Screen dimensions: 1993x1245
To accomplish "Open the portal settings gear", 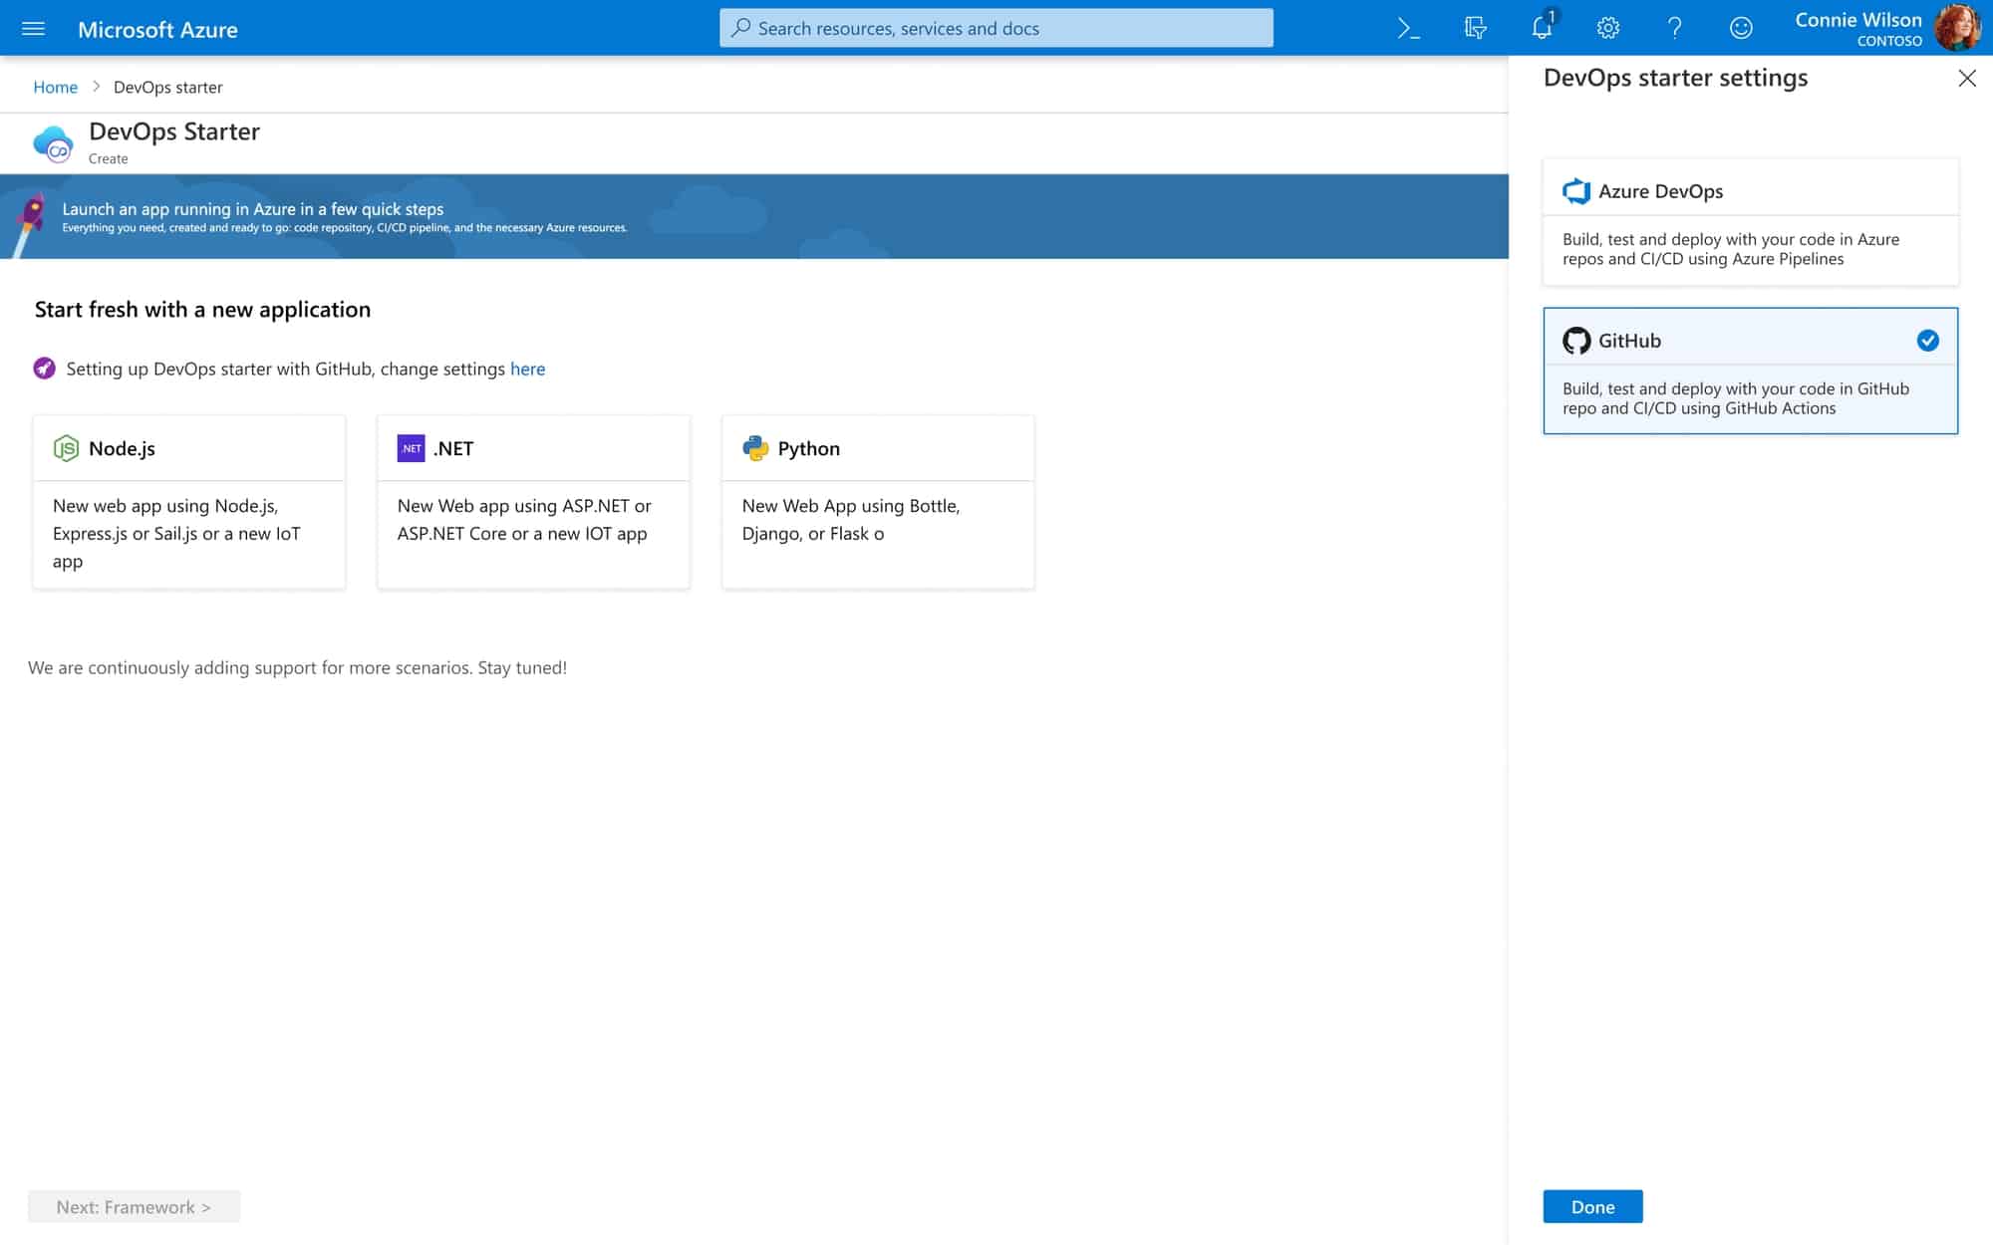I will [1608, 28].
